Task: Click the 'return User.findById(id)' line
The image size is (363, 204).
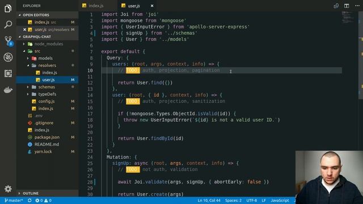Action: pyautogui.click(x=151, y=138)
